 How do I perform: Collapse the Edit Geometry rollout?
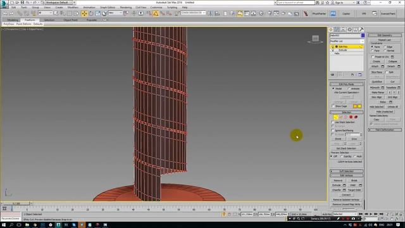[385, 35]
